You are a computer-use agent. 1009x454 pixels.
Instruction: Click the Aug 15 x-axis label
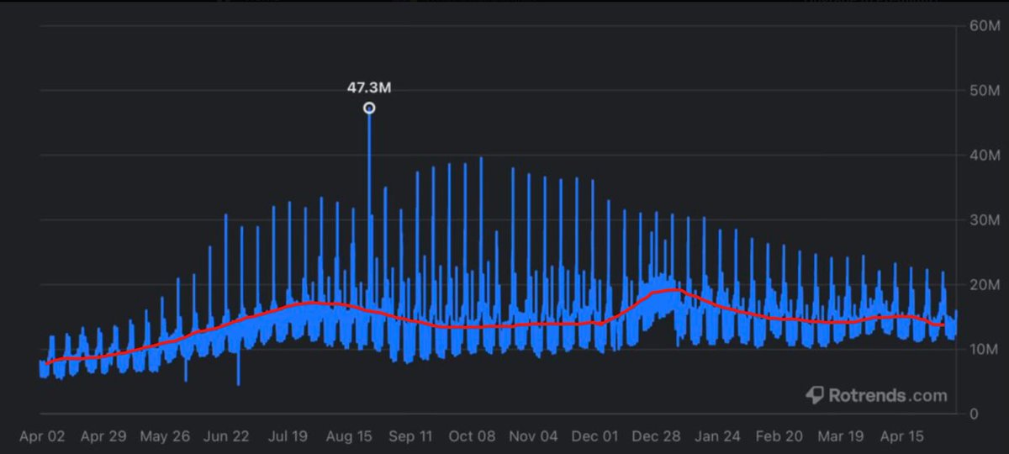(x=349, y=436)
